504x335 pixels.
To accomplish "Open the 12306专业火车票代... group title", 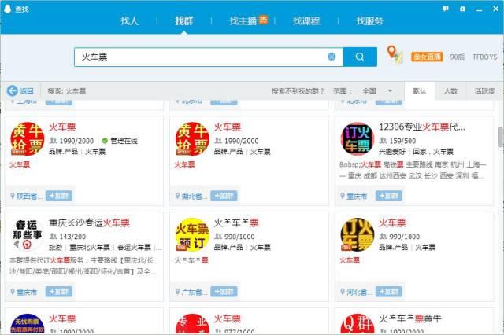I will pyautogui.click(x=422, y=127).
